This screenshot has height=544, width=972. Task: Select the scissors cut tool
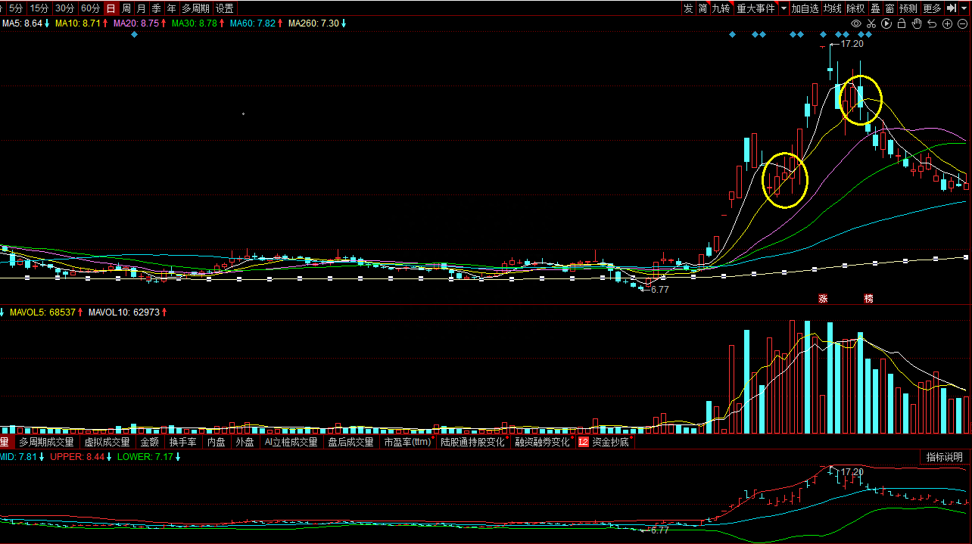871,23
